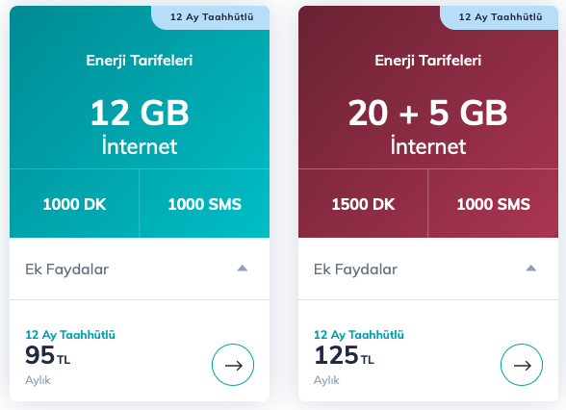Click arrow icon on 125 TL plan
Screen dimensions: 566x410
pos(522,365)
